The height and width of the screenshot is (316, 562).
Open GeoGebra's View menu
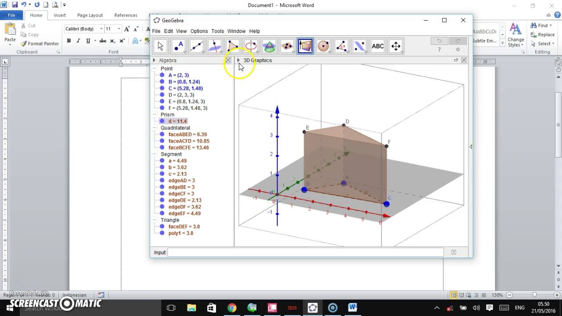(x=181, y=31)
